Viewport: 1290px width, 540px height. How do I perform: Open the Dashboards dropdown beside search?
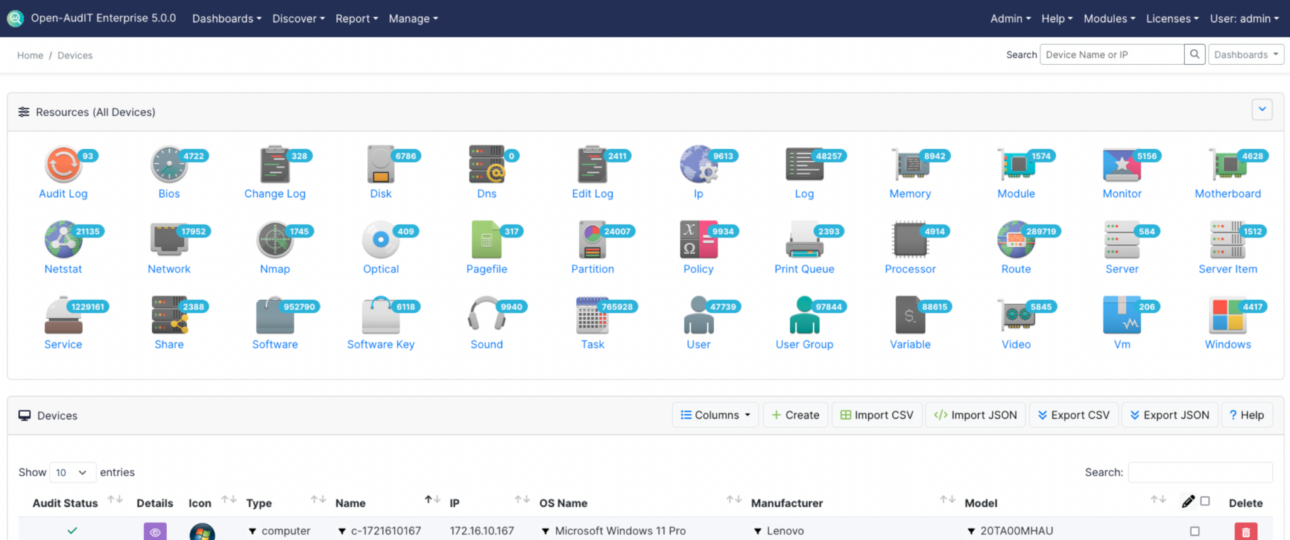pyautogui.click(x=1246, y=55)
